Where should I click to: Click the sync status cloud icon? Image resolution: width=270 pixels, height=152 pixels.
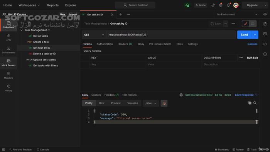pyautogui.click(x=187, y=5)
